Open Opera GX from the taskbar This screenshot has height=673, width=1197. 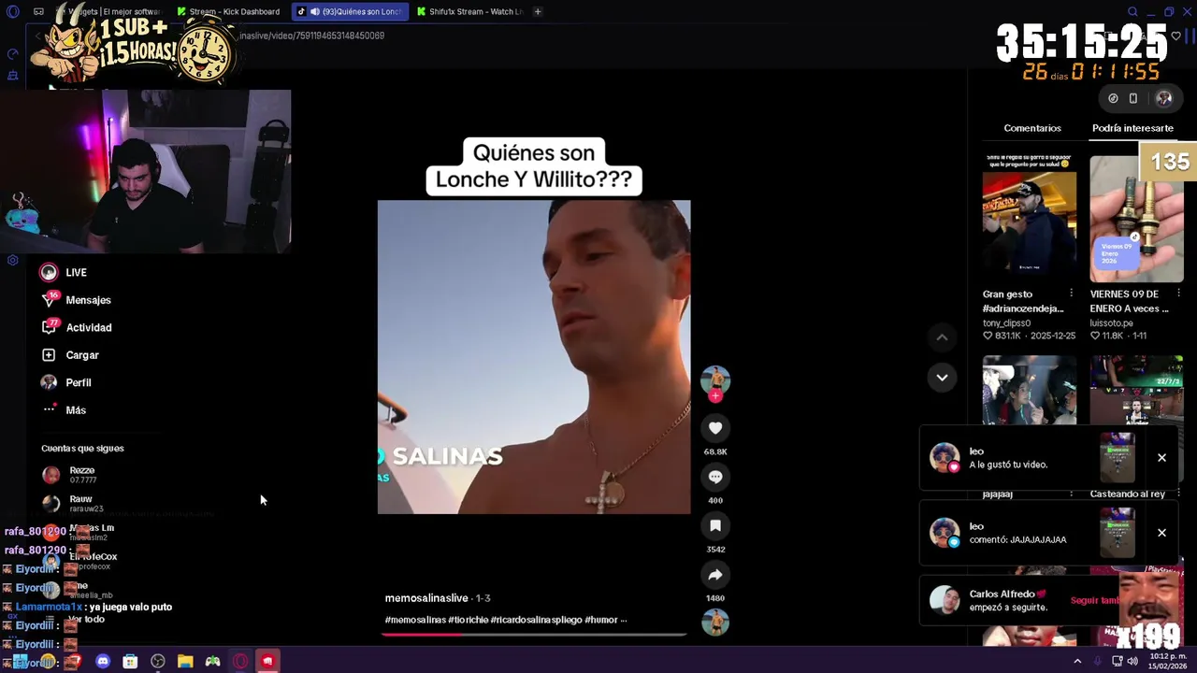(x=240, y=662)
